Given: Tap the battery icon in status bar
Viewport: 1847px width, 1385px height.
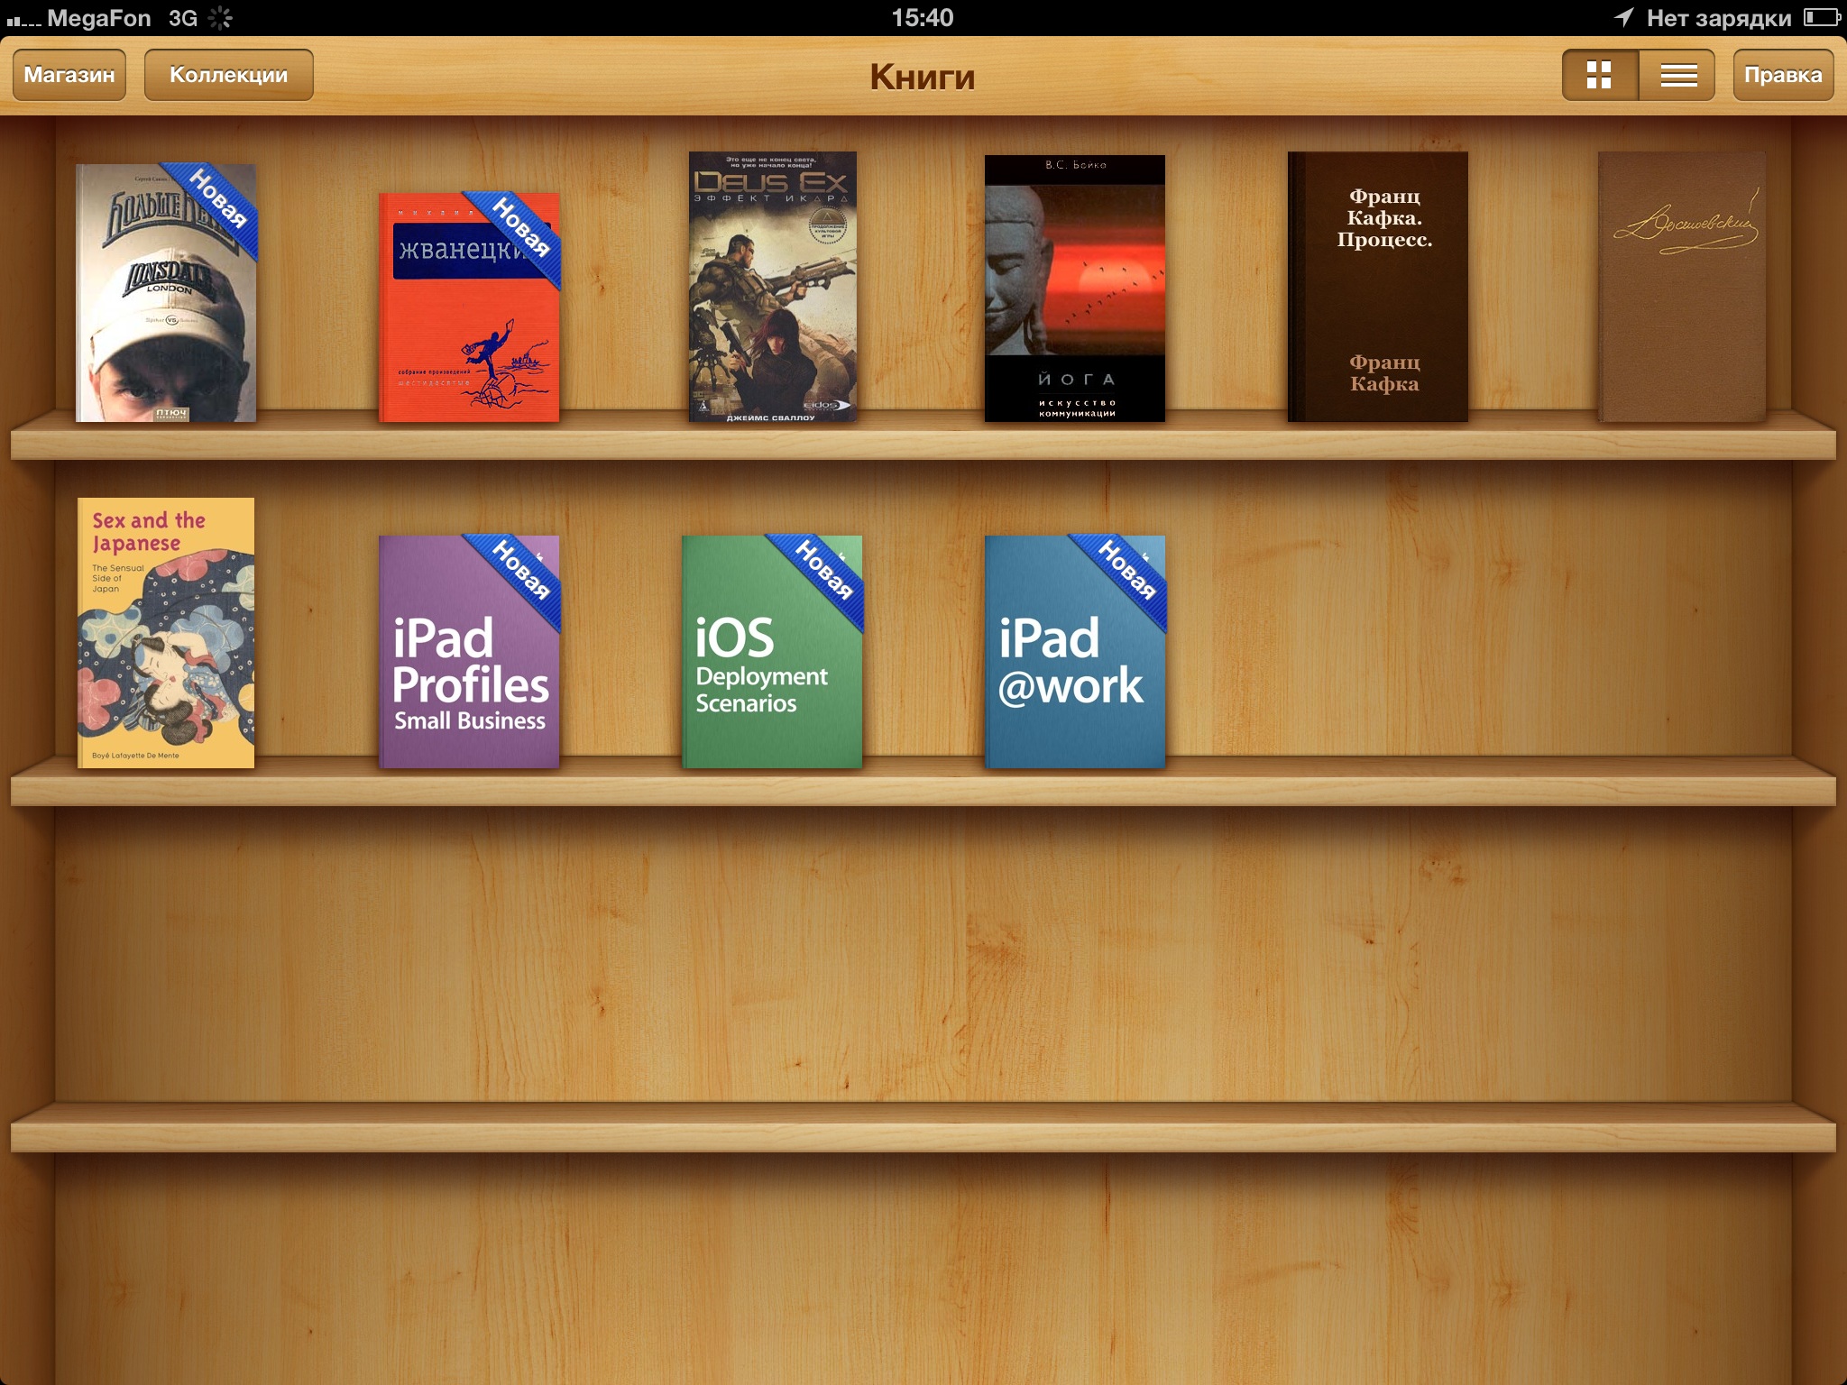Looking at the screenshot, I should click(x=1822, y=17).
